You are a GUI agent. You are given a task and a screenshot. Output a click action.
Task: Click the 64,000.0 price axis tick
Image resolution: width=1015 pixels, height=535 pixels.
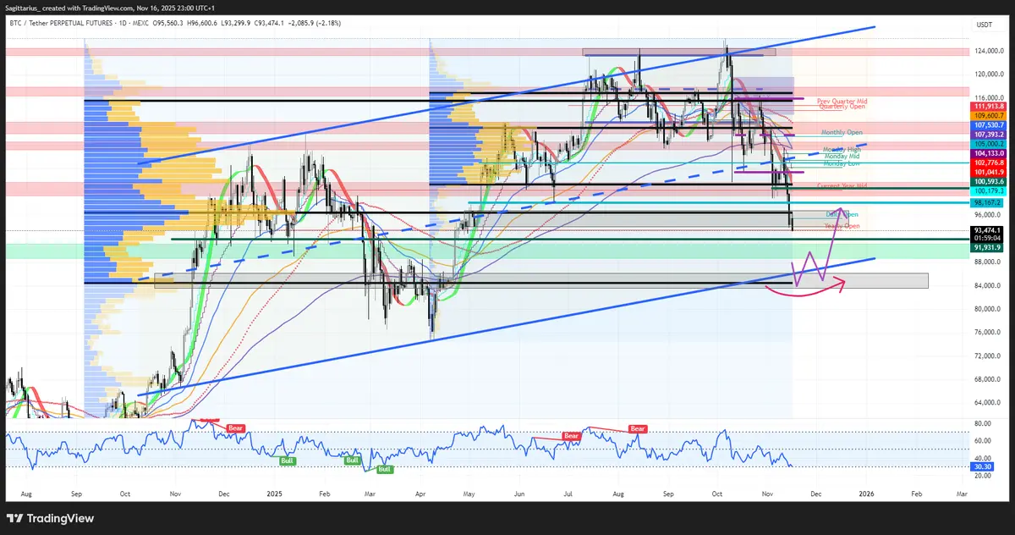tap(989, 402)
